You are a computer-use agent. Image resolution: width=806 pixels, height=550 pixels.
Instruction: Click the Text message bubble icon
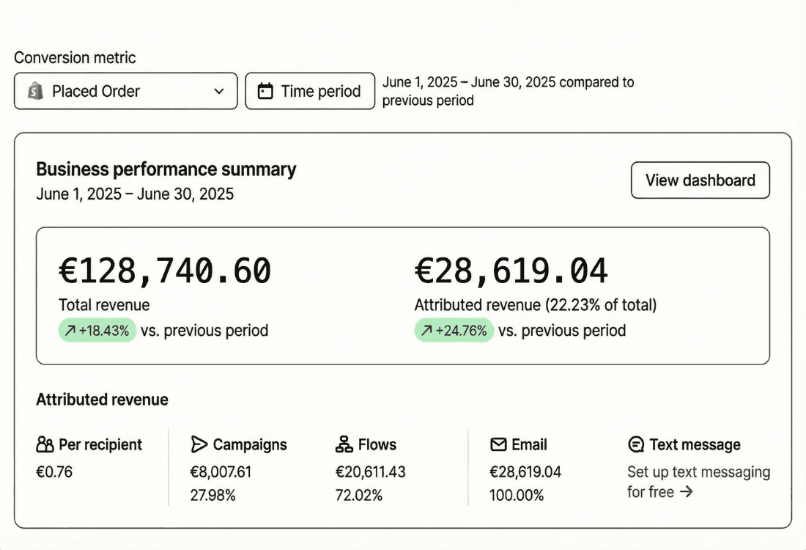[x=636, y=444]
